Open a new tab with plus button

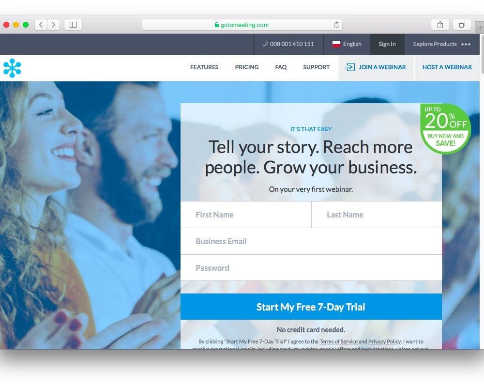pyautogui.click(x=480, y=28)
